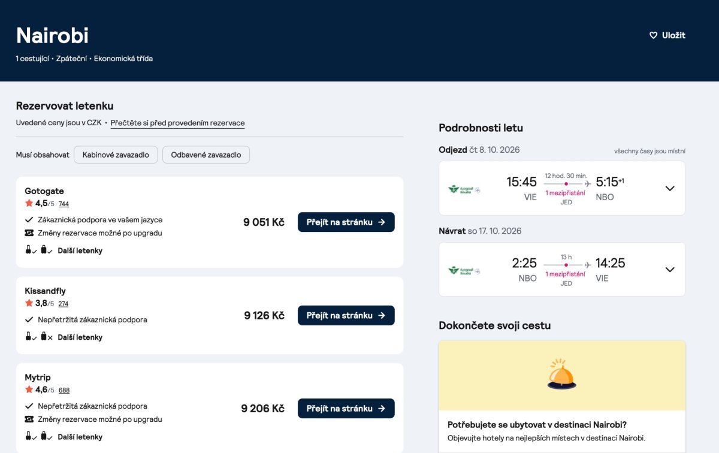Click the departure time 15:45
Viewport: 719px width, 453px height.
coord(521,182)
